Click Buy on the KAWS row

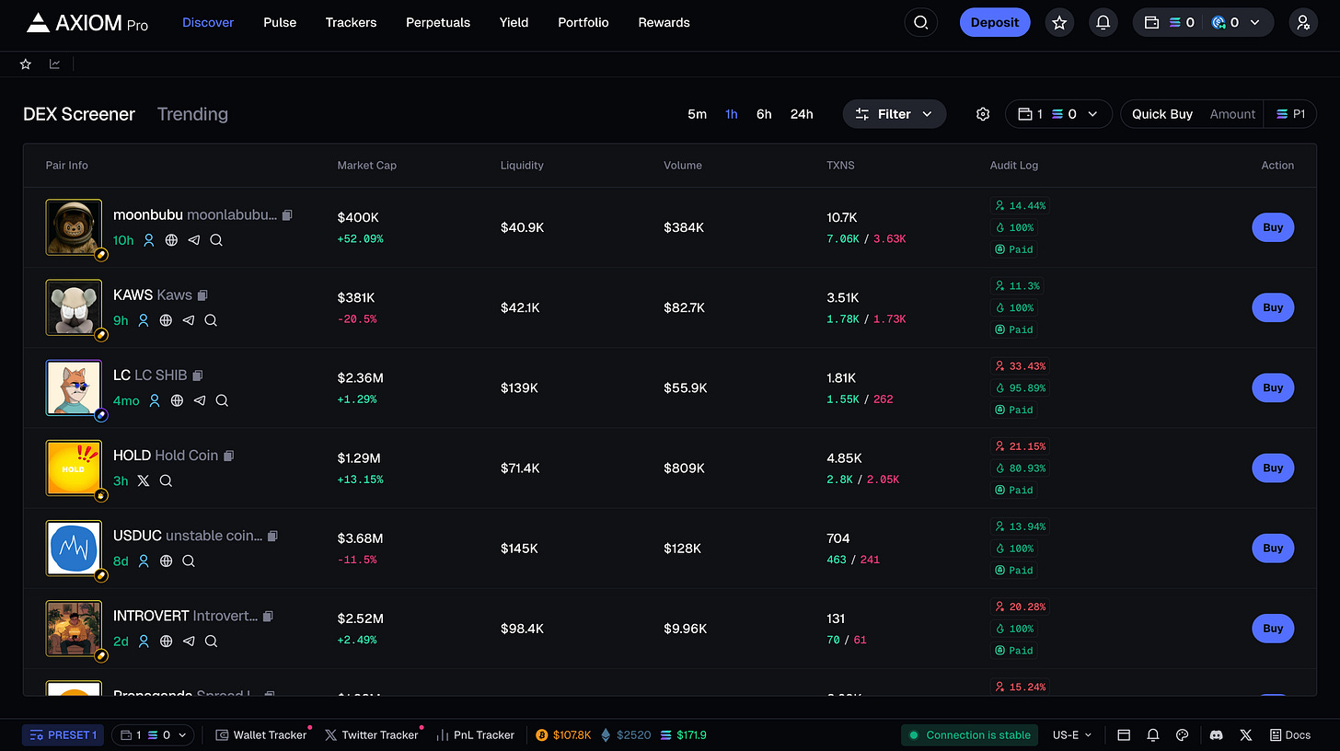(1273, 307)
